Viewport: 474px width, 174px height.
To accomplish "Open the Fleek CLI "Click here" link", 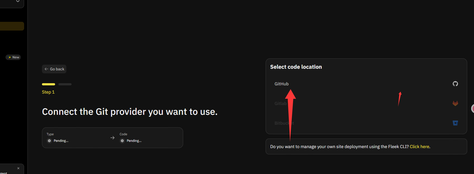I will (x=419, y=147).
